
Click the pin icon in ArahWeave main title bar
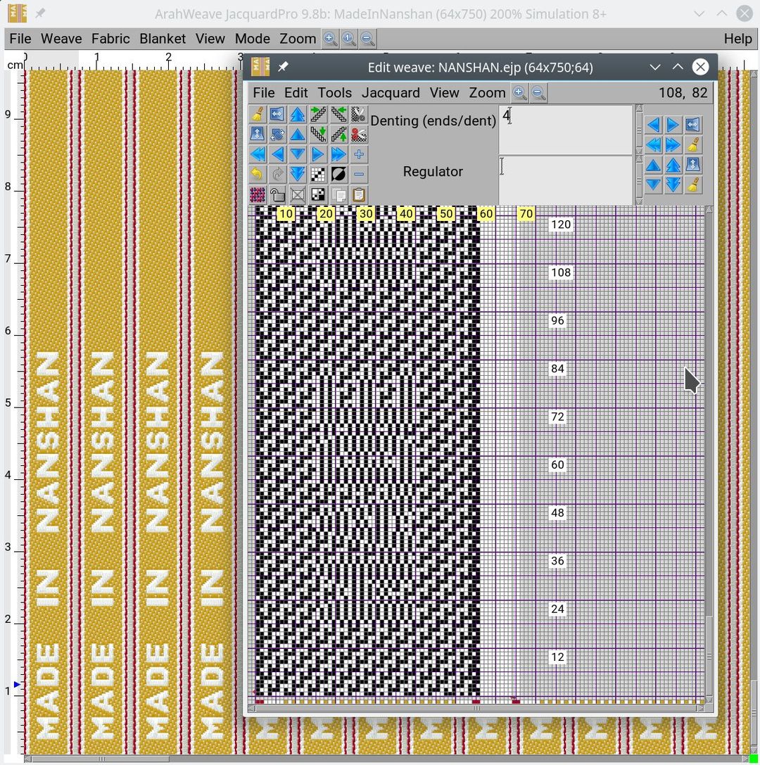(x=41, y=13)
